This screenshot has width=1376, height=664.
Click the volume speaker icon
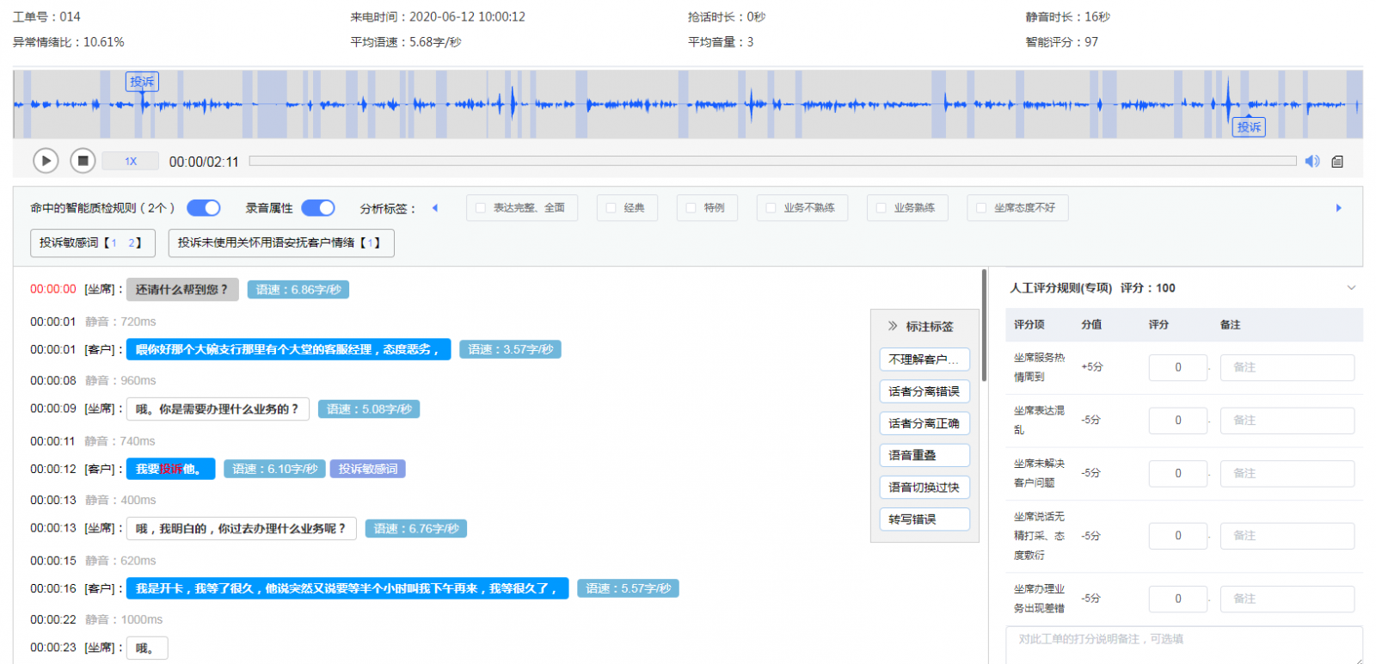(1312, 161)
